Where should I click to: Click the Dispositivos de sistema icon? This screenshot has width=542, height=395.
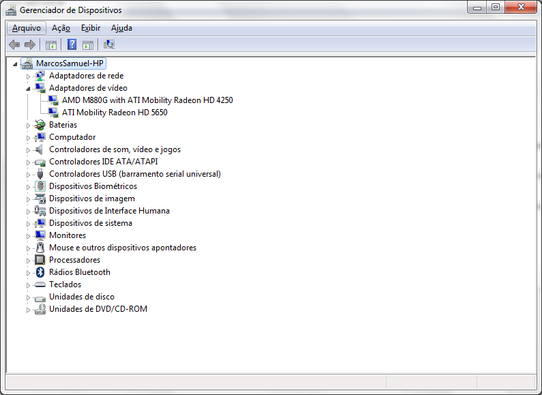40,223
